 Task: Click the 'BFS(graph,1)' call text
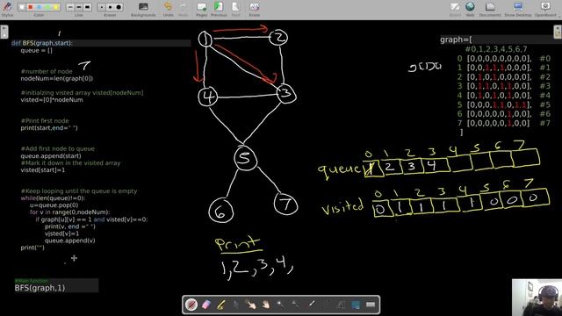(x=40, y=288)
